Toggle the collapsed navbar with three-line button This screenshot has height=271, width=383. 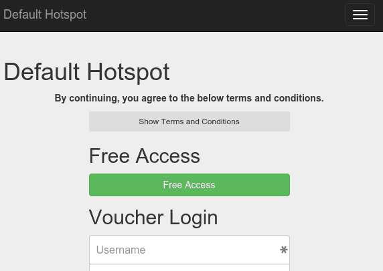pyautogui.click(x=360, y=15)
